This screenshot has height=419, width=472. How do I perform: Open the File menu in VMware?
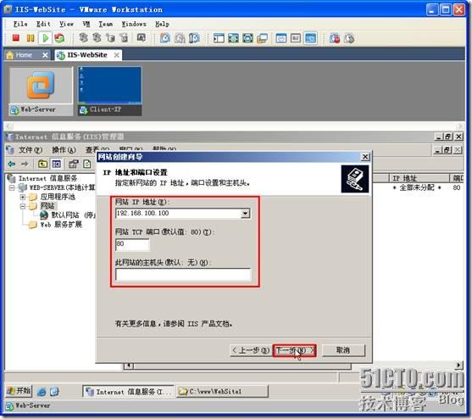tap(20, 24)
